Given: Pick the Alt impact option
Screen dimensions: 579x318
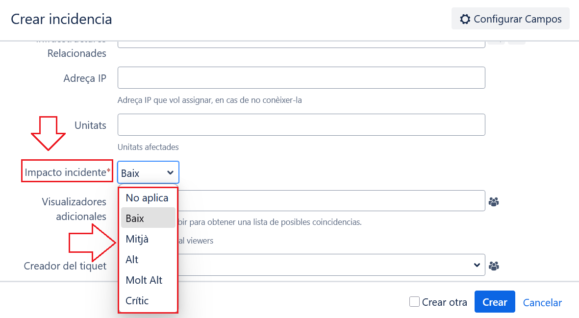Looking at the screenshot, I should (x=147, y=259).
